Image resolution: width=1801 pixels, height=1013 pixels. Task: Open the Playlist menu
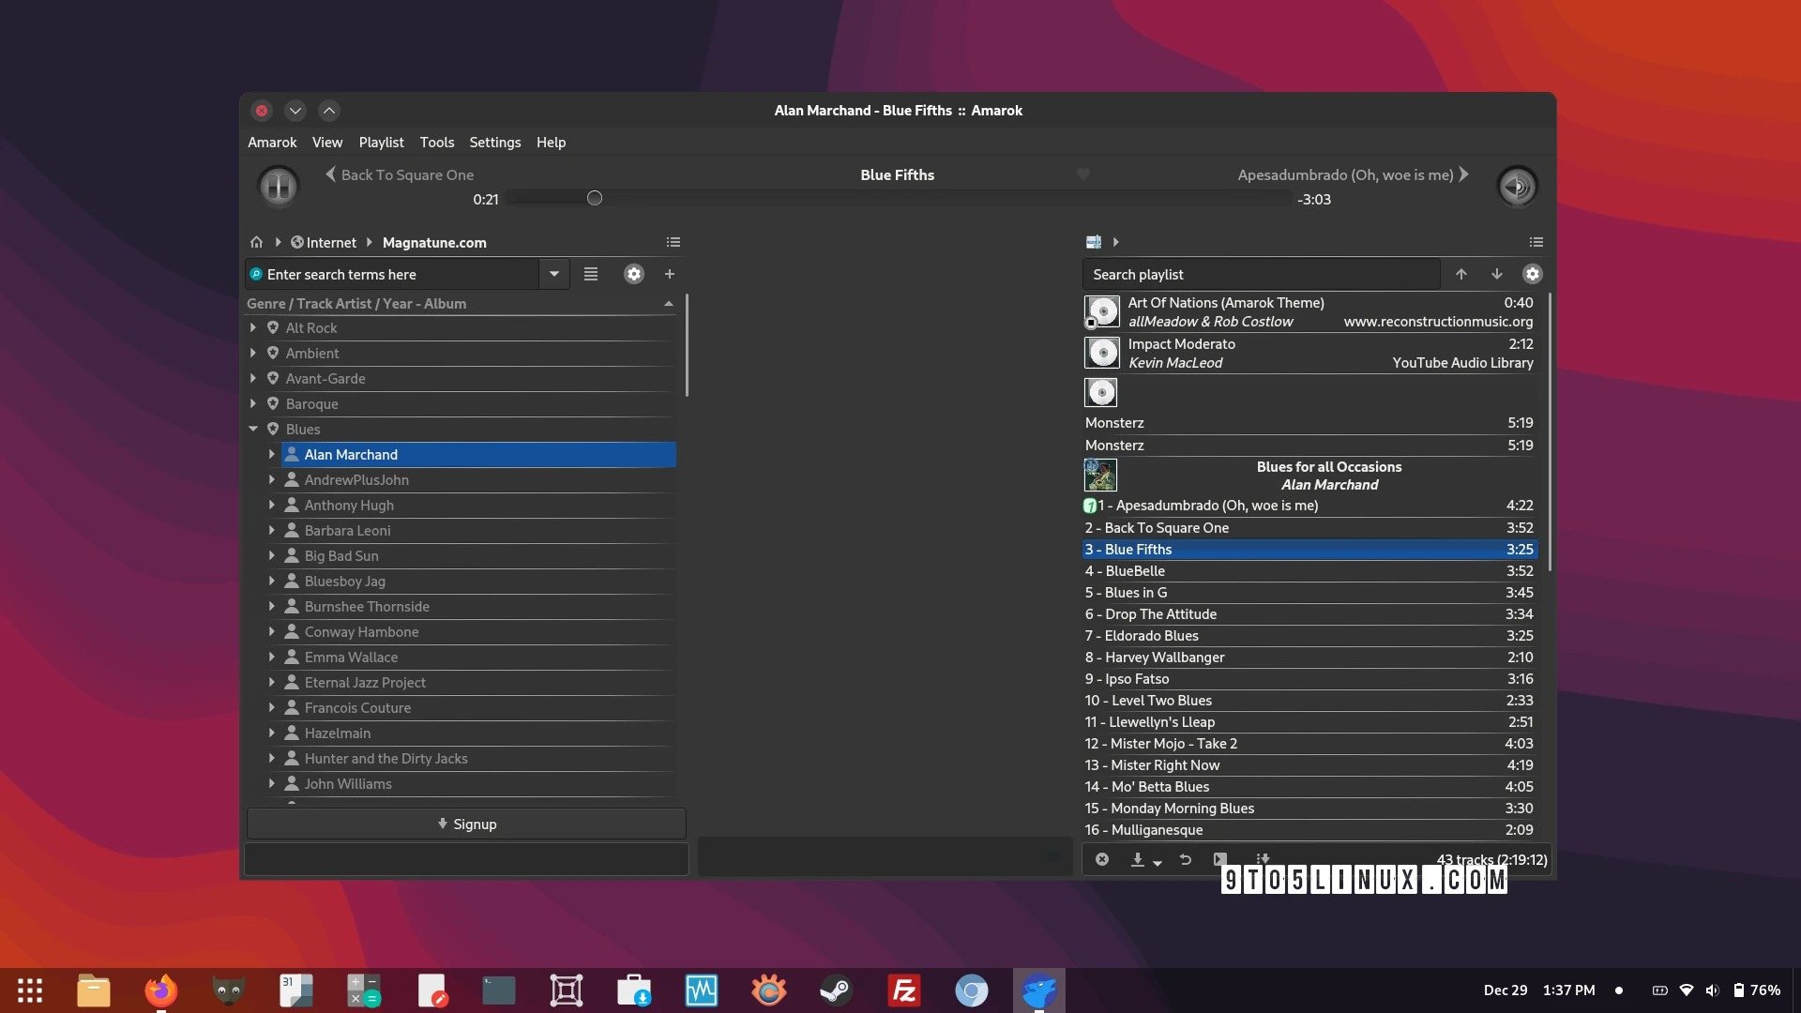[381, 143]
